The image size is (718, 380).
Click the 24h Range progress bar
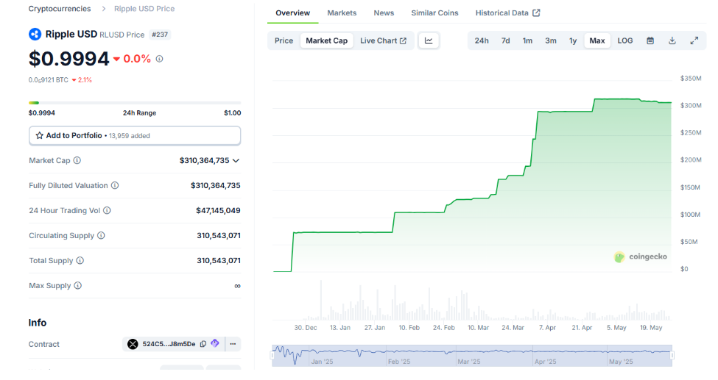pyautogui.click(x=135, y=103)
